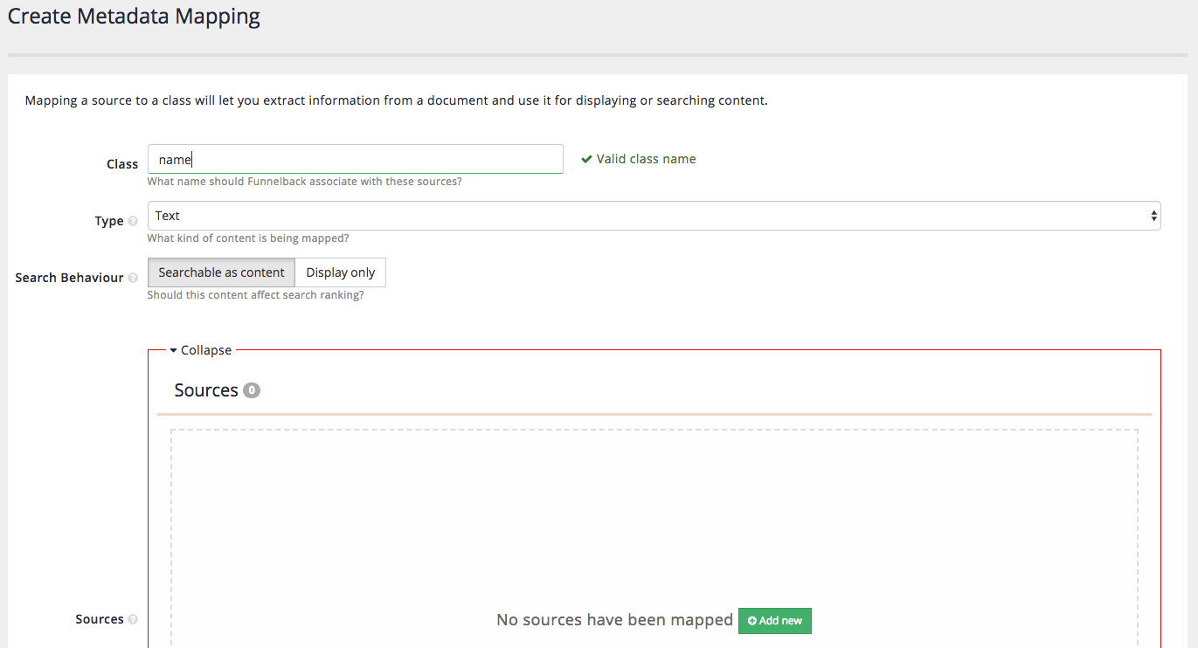Click the 'Should this content affect' hint text

coord(255,295)
